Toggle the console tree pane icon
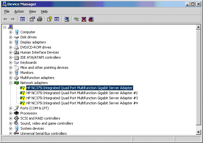This screenshot has width=203, height=143. coord(23,19)
